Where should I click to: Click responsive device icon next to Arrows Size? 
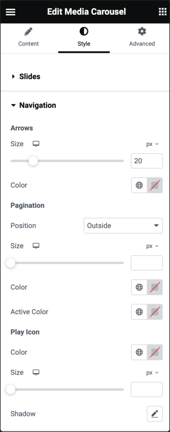[36, 144]
